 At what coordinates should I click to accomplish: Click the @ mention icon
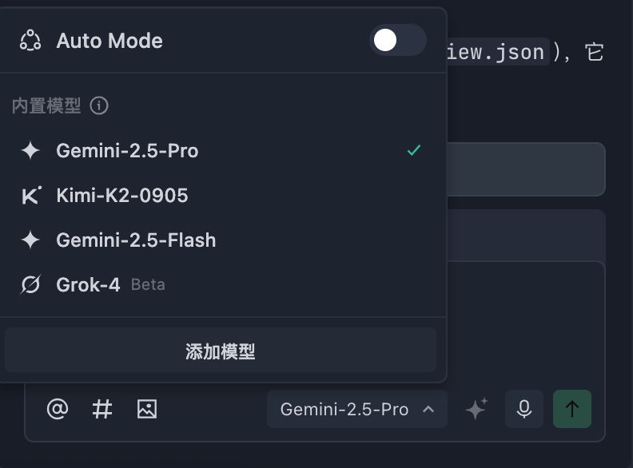click(58, 410)
